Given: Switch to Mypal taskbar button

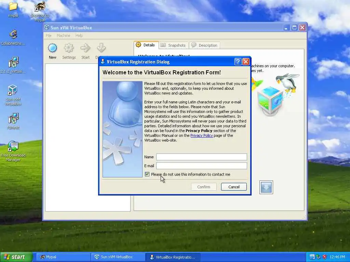Looking at the screenshot, I should (x=63, y=257).
